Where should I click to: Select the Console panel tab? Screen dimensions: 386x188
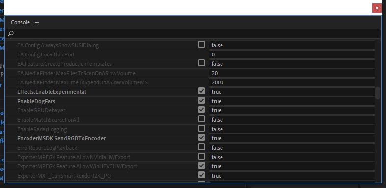click(x=20, y=22)
